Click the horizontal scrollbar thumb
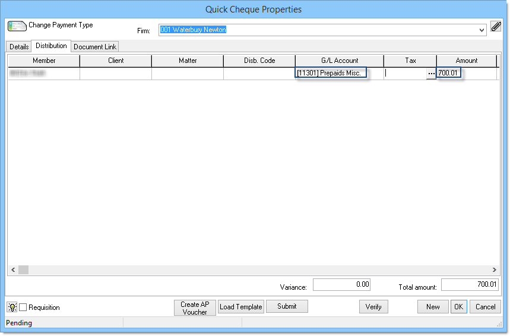The image size is (510, 336). click(23, 270)
